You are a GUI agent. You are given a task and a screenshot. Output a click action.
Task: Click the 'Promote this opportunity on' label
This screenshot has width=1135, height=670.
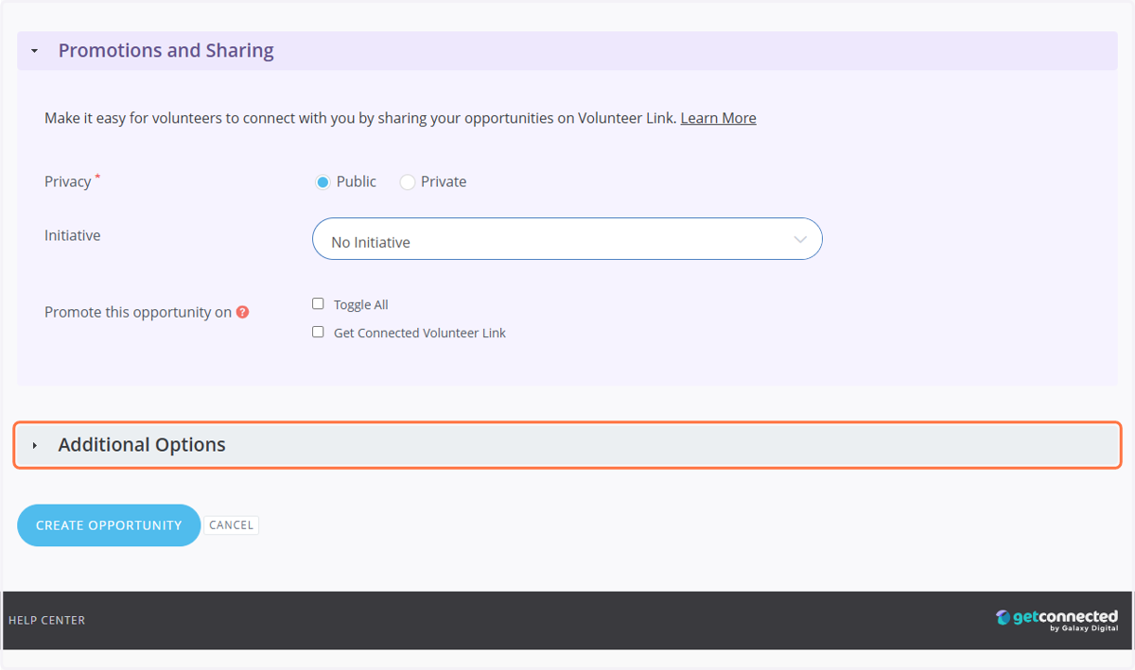click(x=138, y=312)
